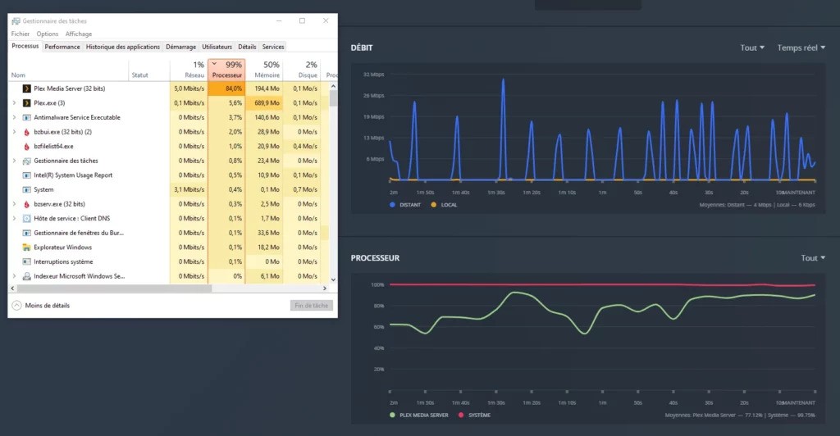The width and height of the screenshot is (840, 436).
Task: Expand the Plex.exe (3) process group
Action: pos(15,102)
